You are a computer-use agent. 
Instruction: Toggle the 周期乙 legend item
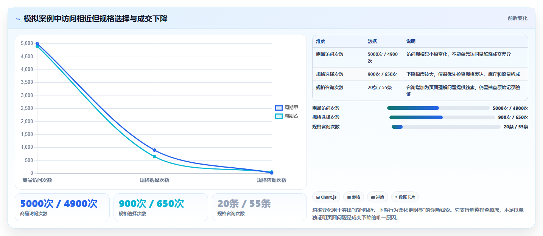coord(286,116)
